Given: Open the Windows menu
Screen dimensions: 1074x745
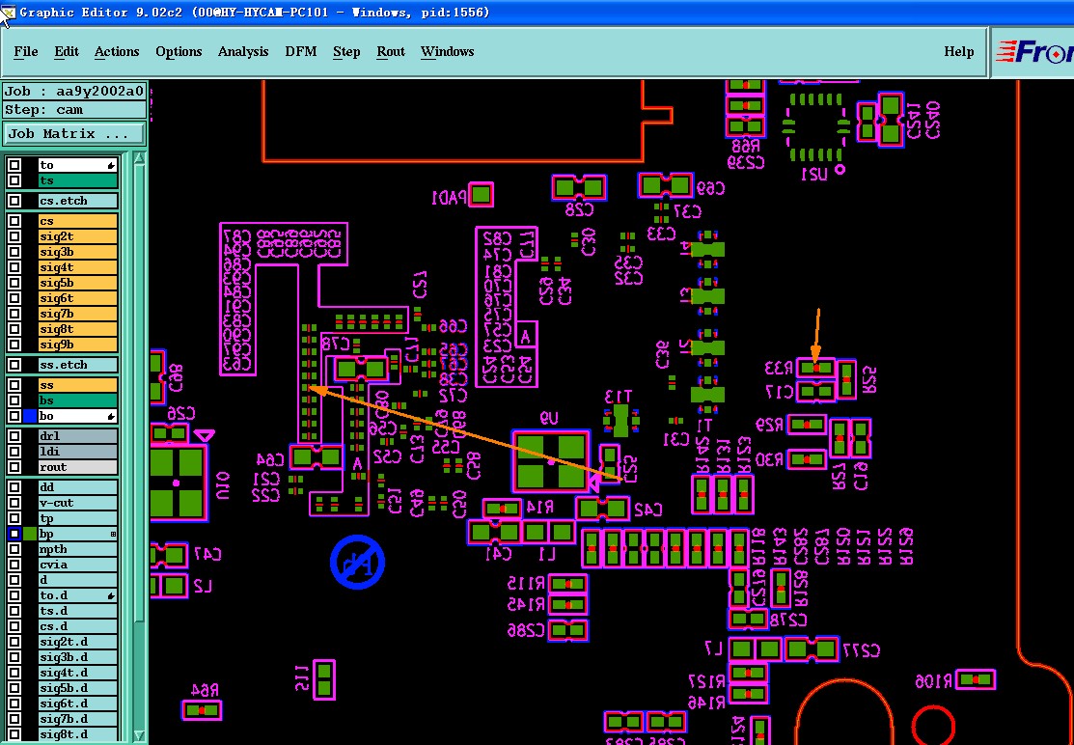Looking at the screenshot, I should coord(448,52).
